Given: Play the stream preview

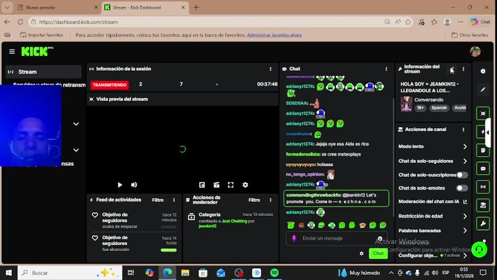Looking at the screenshot, I should point(120,185).
